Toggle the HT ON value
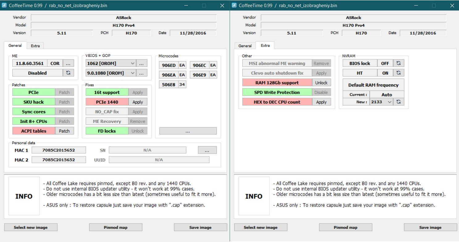 pyautogui.click(x=385, y=73)
